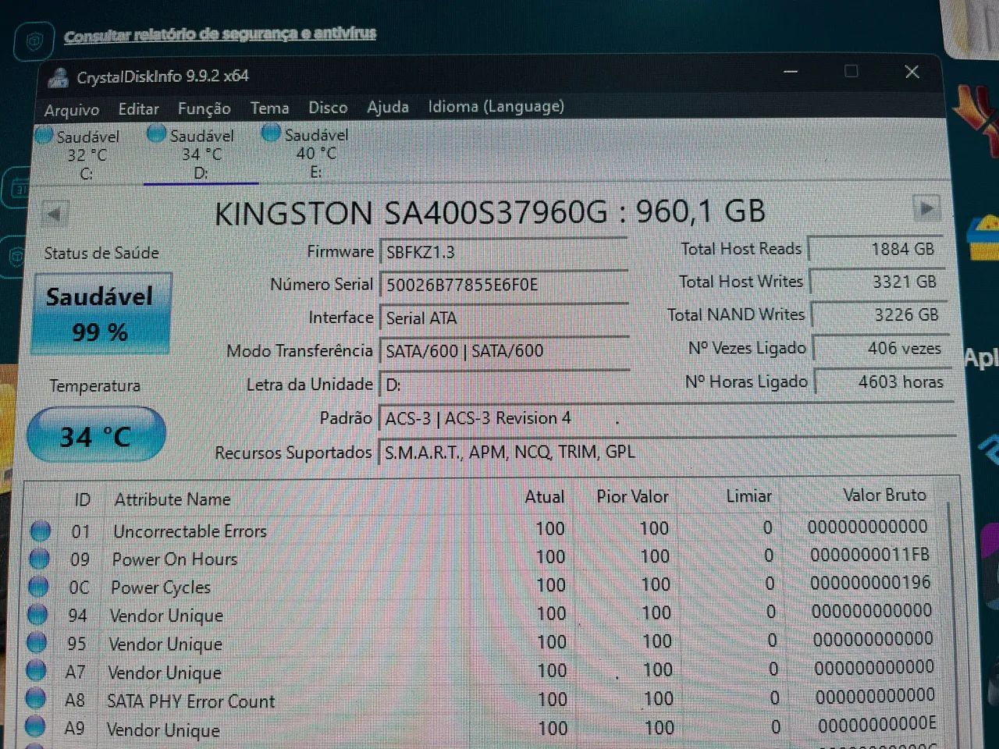Click the Saudável 99 % health status button
Image resolution: width=999 pixels, height=749 pixels.
click(x=101, y=314)
